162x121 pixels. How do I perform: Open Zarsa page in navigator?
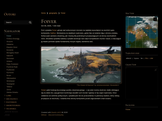9,90
